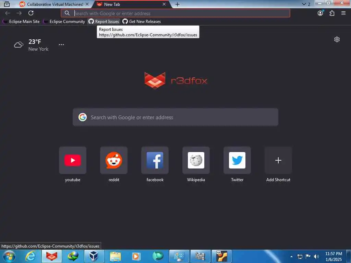Click the 23°F temperature reading
The width and height of the screenshot is (351, 263).
[x=35, y=41]
